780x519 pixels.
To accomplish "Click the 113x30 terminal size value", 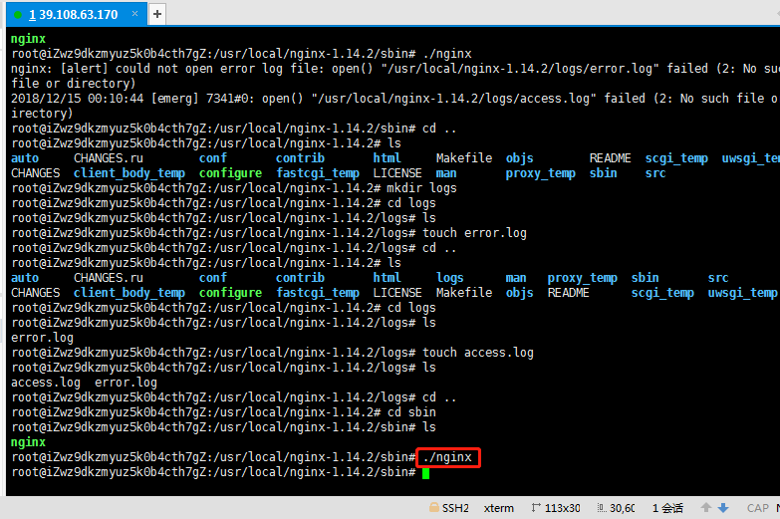I will 562,508.
